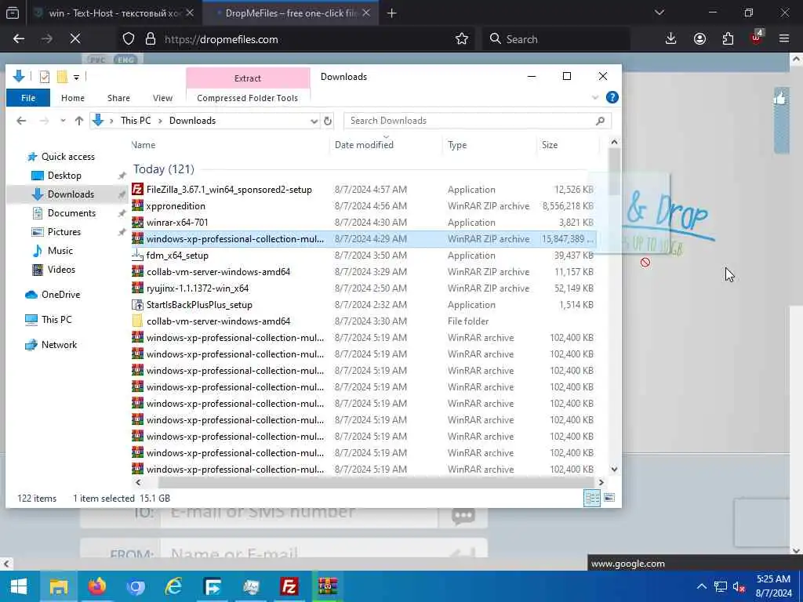The width and height of the screenshot is (803, 602).
Task: Open the Home ribbon tab
Action: [73, 98]
